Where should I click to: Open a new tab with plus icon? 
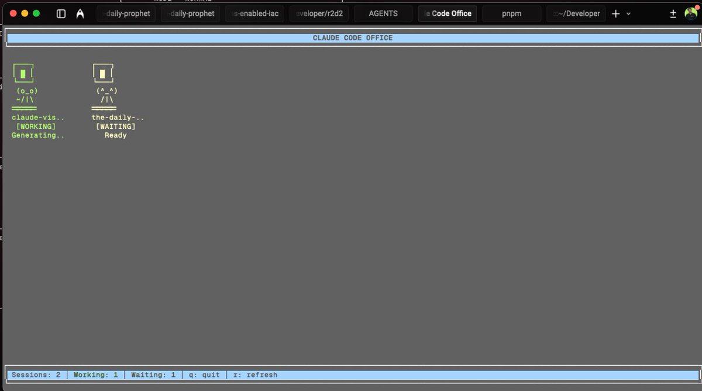pos(615,13)
